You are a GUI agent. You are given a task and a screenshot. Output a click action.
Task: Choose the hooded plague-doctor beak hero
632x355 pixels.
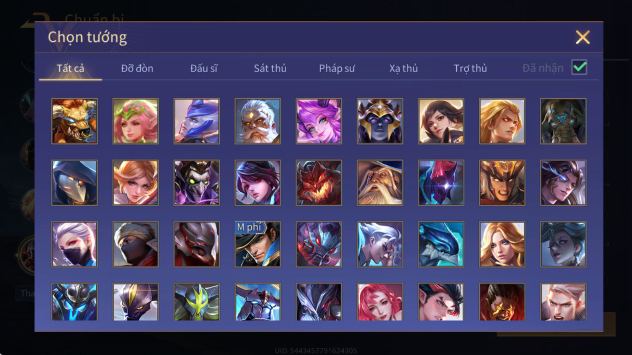(74, 183)
